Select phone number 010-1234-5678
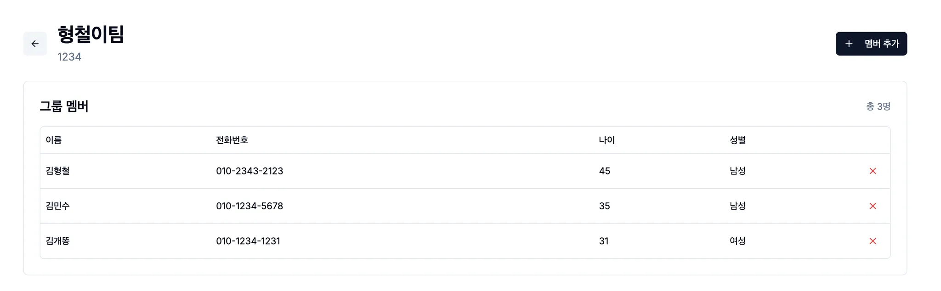This screenshot has width=941, height=291. pyautogui.click(x=249, y=206)
